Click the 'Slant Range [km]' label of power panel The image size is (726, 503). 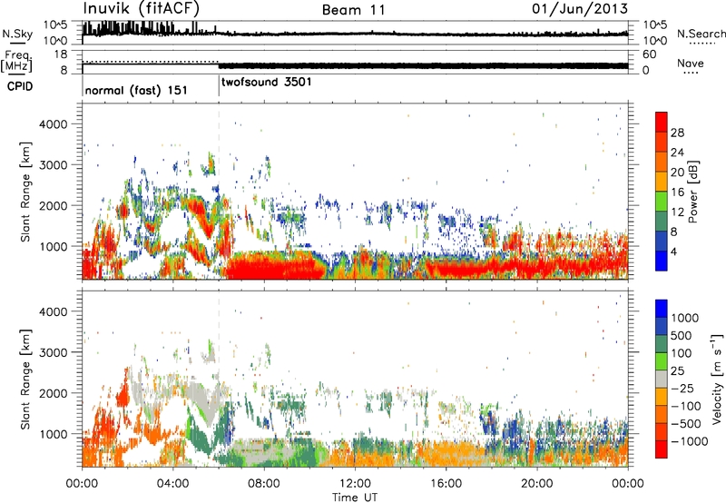pos(25,192)
